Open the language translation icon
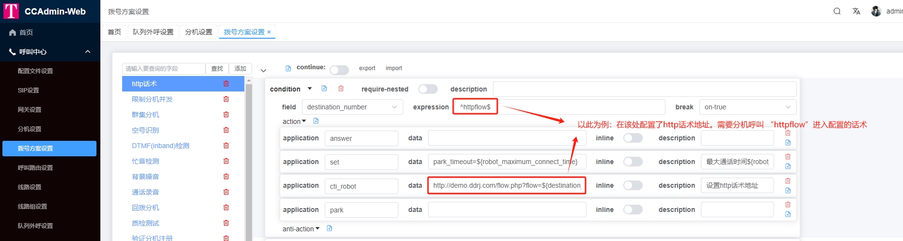Screen dimensions: 903x241 [x=856, y=11]
